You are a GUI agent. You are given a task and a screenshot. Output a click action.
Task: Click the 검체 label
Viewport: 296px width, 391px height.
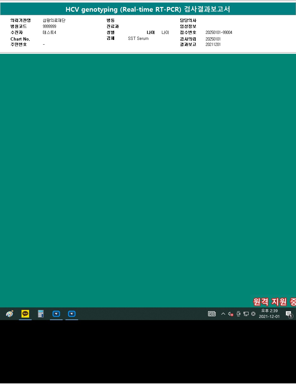coord(111,38)
